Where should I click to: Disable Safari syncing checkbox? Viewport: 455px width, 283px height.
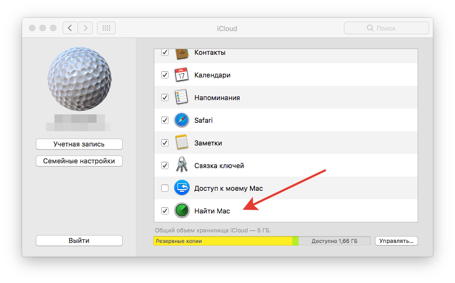165,120
